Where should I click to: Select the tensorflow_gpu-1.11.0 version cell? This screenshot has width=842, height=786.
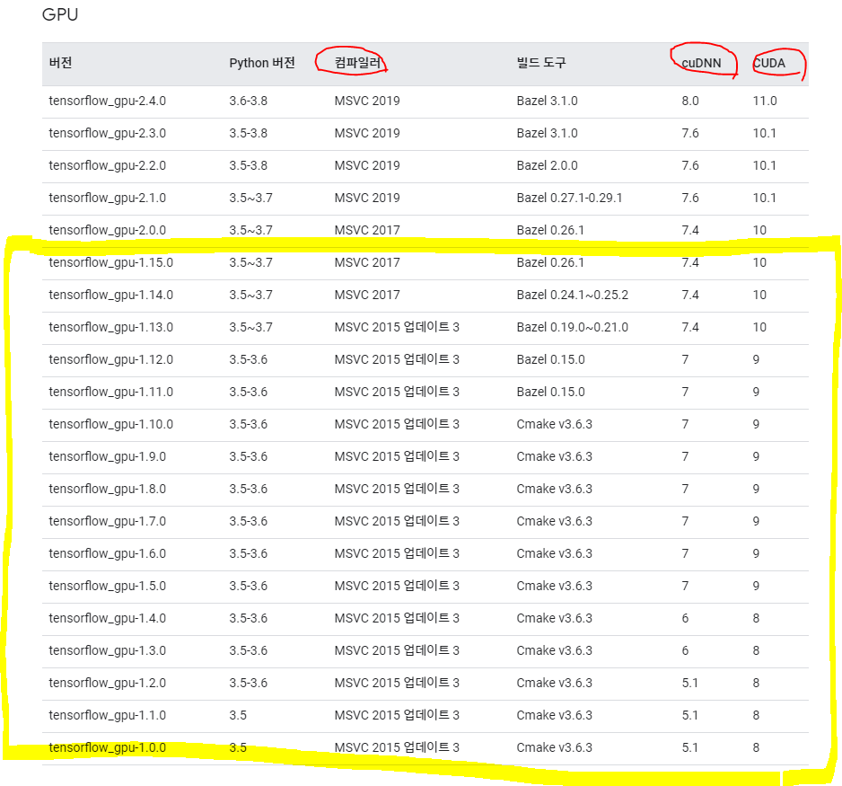point(111,392)
